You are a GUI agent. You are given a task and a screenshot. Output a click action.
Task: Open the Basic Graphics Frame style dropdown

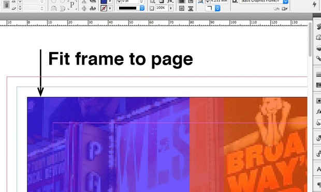[x=286, y=2]
